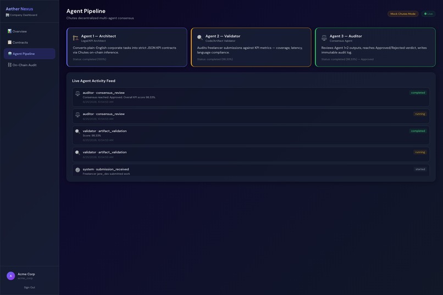Click the Agent Pipeline page heading

click(86, 11)
